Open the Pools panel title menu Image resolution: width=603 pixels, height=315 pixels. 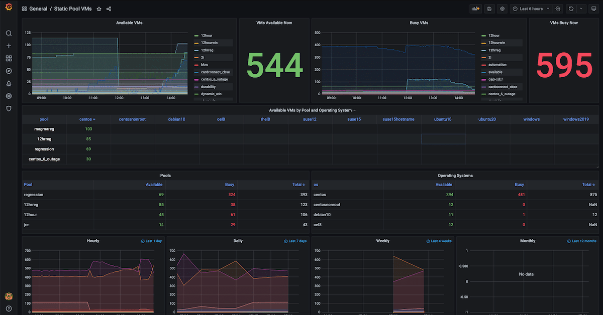click(x=165, y=176)
